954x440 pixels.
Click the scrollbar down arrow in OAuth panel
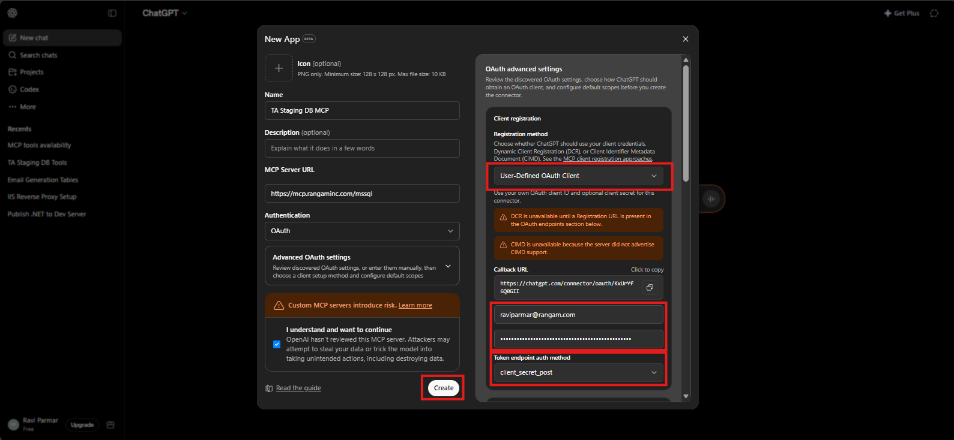click(686, 397)
